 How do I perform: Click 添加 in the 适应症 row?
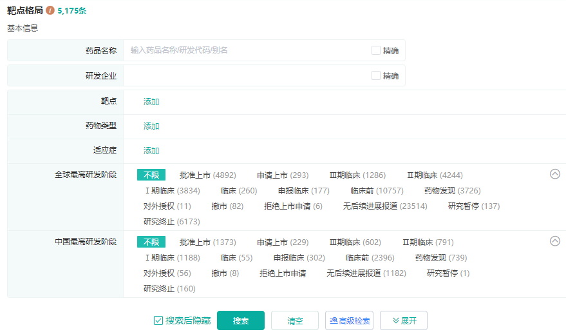point(151,151)
